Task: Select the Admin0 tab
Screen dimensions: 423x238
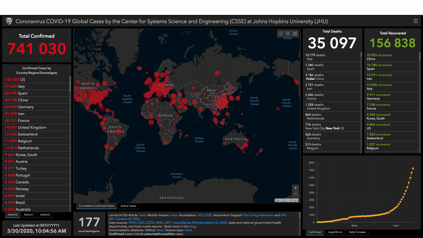Action: 13,214
